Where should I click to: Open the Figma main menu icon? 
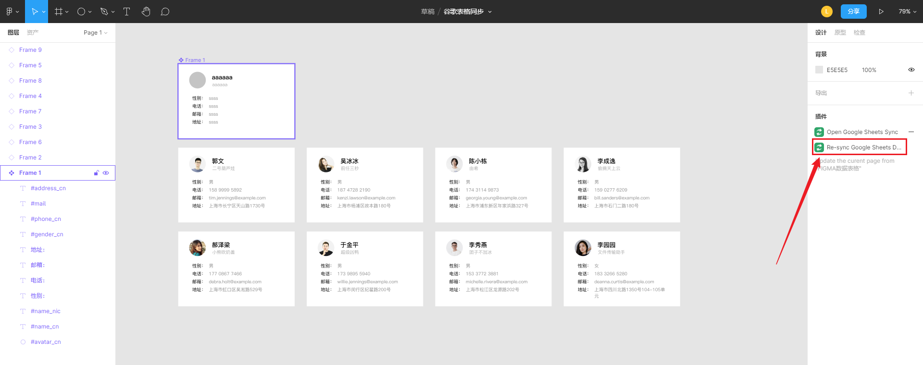[x=10, y=12]
